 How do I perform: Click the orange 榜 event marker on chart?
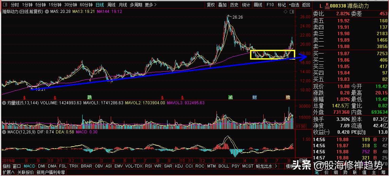coord(288,97)
